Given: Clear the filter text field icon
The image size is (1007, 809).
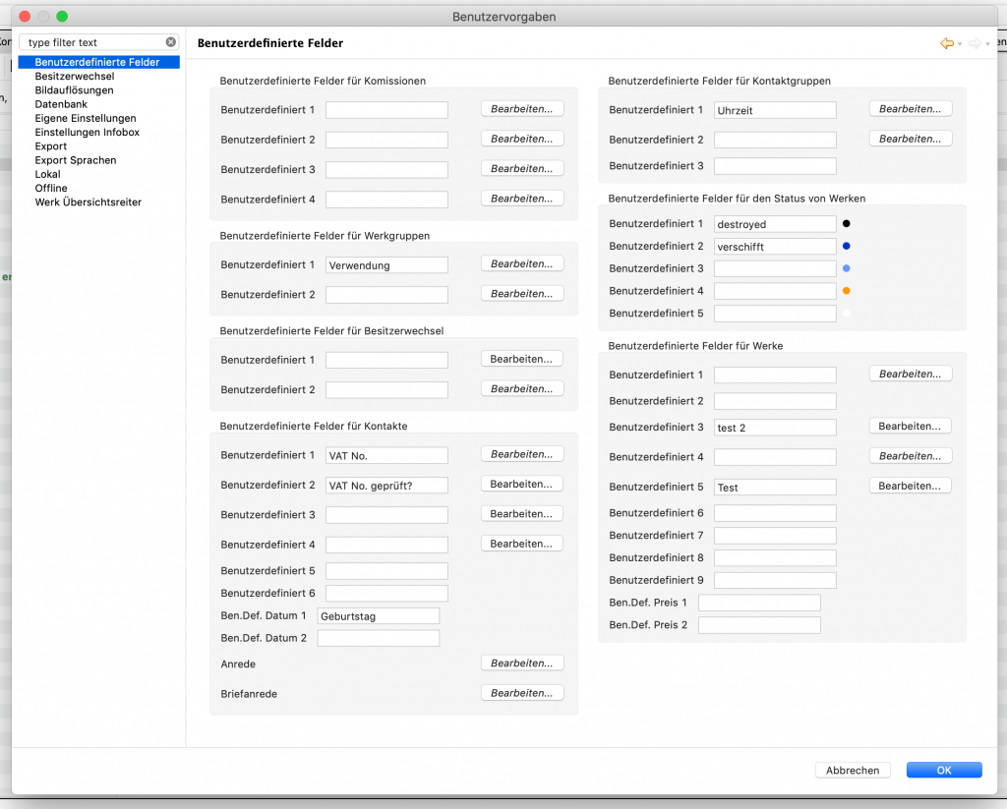Looking at the screenshot, I should click(171, 42).
